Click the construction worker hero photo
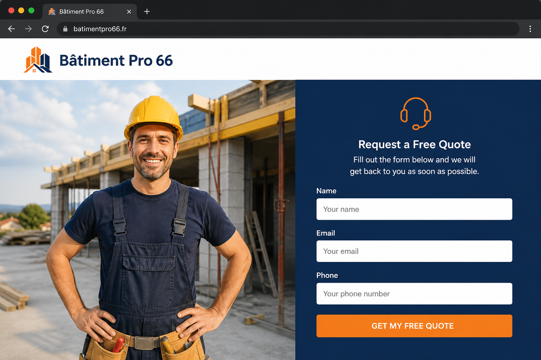Image resolution: width=541 pixels, height=360 pixels. click(x=148, y=220)
